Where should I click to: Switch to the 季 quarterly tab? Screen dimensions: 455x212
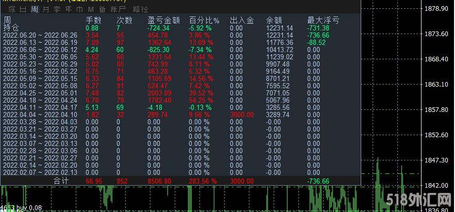pyautogui.click(x=57, y=10)
